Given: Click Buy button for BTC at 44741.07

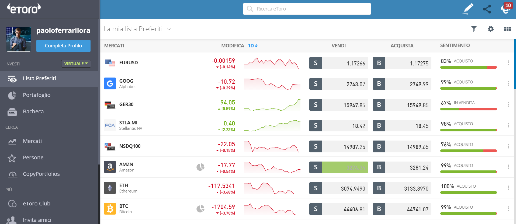Looking at the screenshot, I should (x=402, y=209).
